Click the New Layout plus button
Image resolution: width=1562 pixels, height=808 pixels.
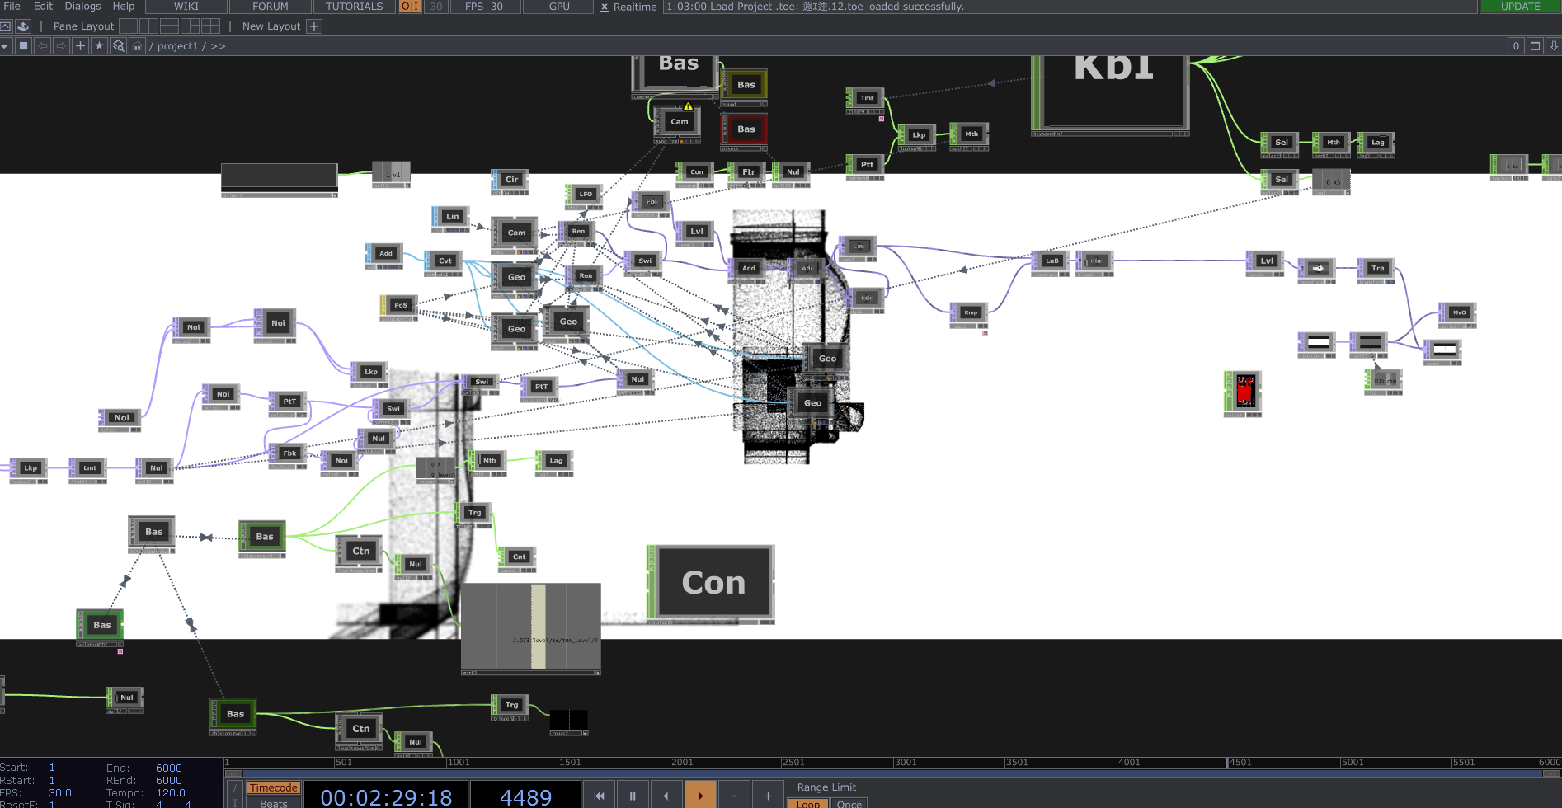pyautogui.click(x=313, y=26)
